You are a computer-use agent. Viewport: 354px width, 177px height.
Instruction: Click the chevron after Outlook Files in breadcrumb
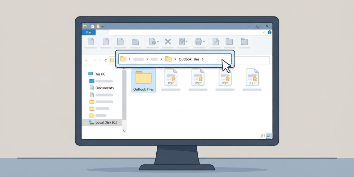tap(203, 59)
